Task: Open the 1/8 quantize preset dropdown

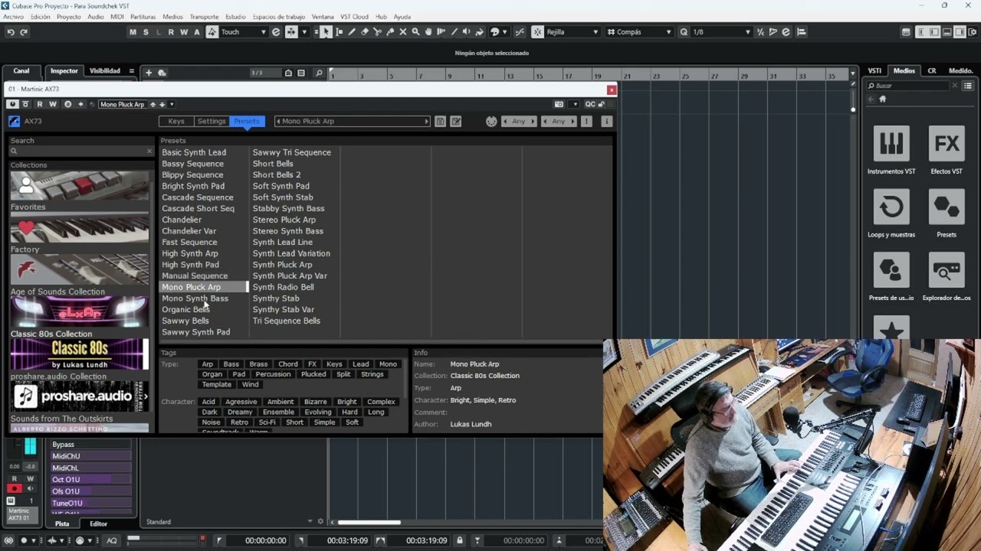Action: [722, 32]
